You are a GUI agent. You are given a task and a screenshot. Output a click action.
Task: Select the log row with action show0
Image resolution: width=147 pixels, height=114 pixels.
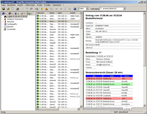pos(58,105)
